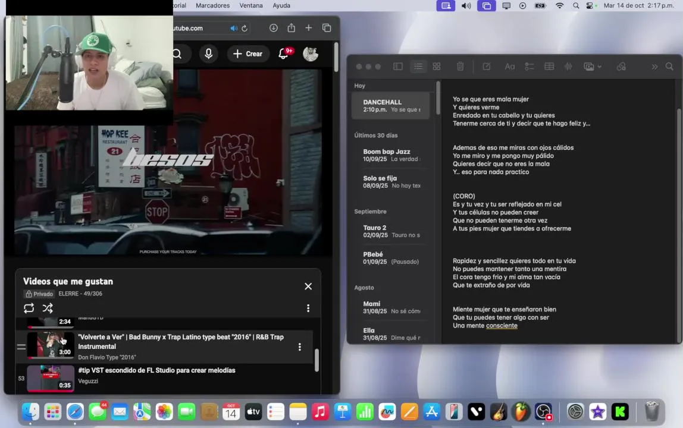Toggle playlist loop
683x428 pixels.
pyautogui.click(x=29, y=309)
